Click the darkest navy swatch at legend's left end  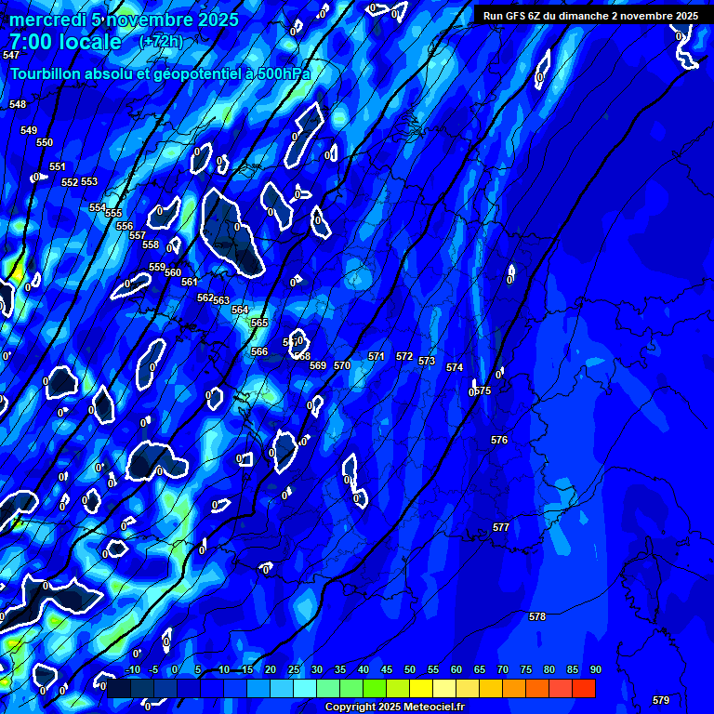pyautogui.click(x=119, y=689)
